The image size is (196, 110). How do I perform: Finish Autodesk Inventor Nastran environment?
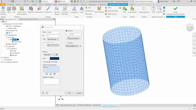(x=176, y=11)
